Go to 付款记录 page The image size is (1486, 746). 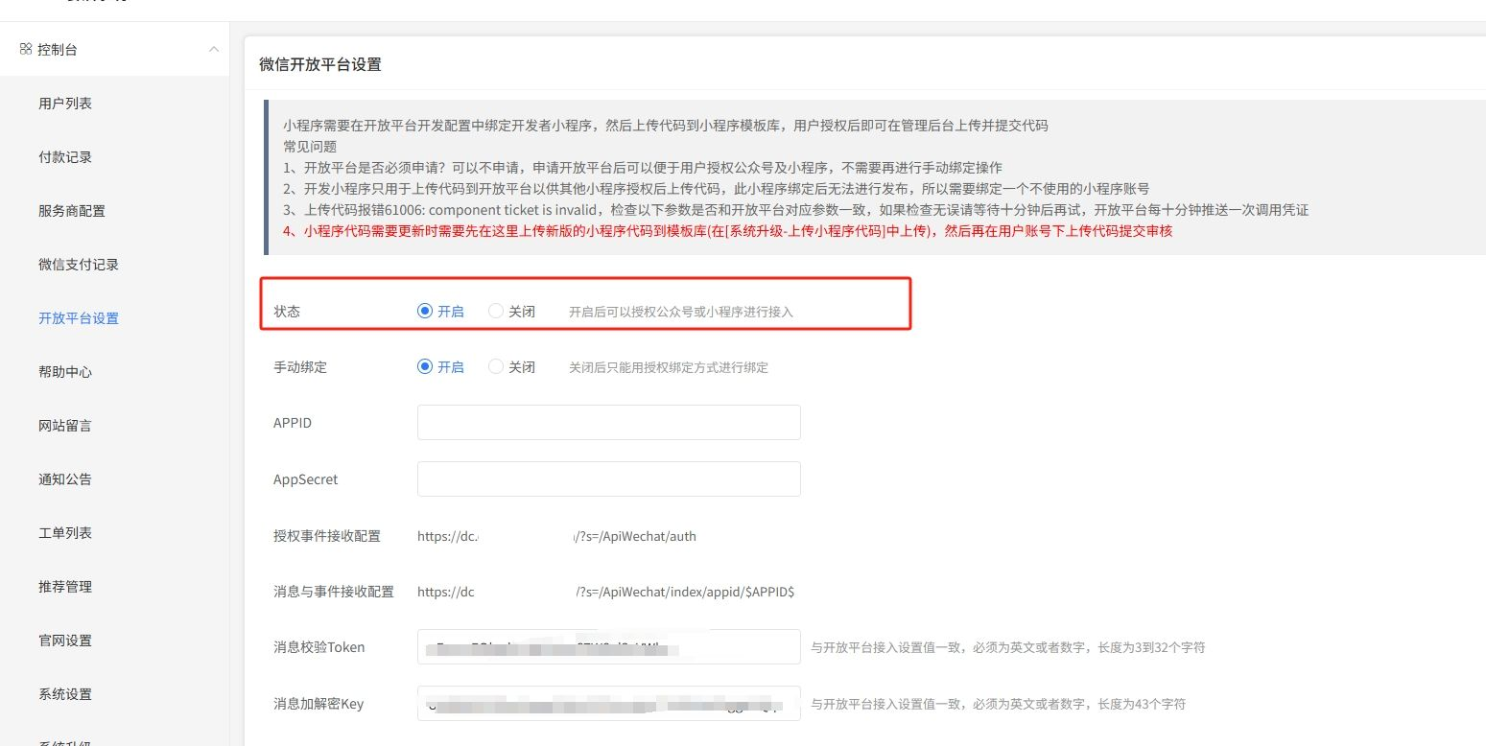coord(65,157)
